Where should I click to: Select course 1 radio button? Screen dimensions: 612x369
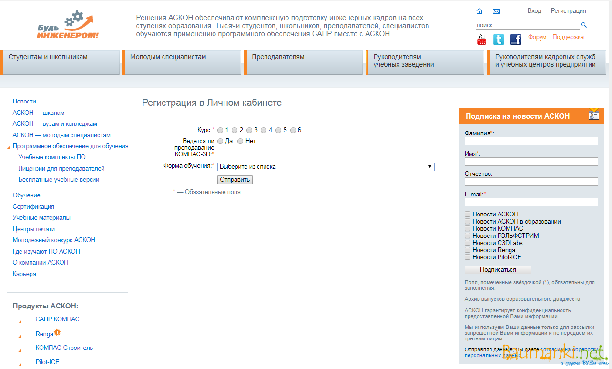220,130
